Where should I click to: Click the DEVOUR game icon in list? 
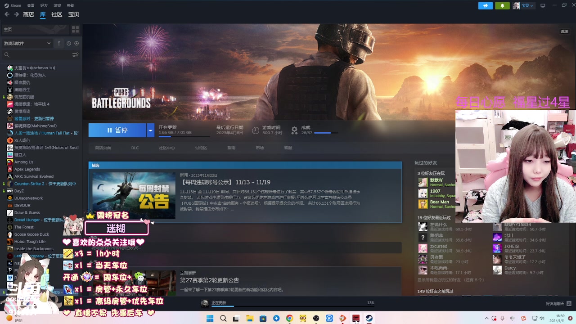10,205
